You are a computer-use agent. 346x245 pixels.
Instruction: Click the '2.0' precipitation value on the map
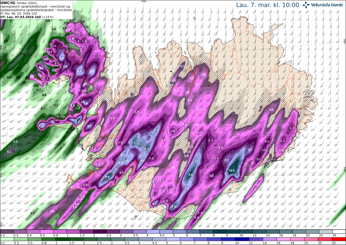166,201
